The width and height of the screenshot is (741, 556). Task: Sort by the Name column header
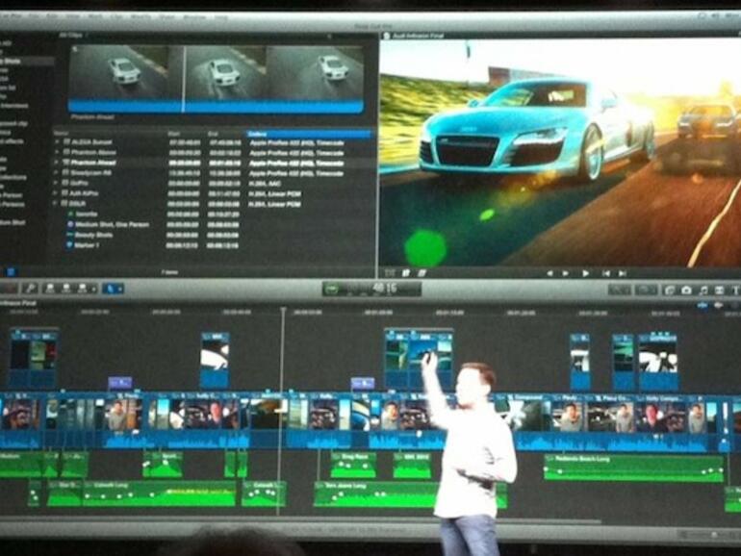[61, 133]
